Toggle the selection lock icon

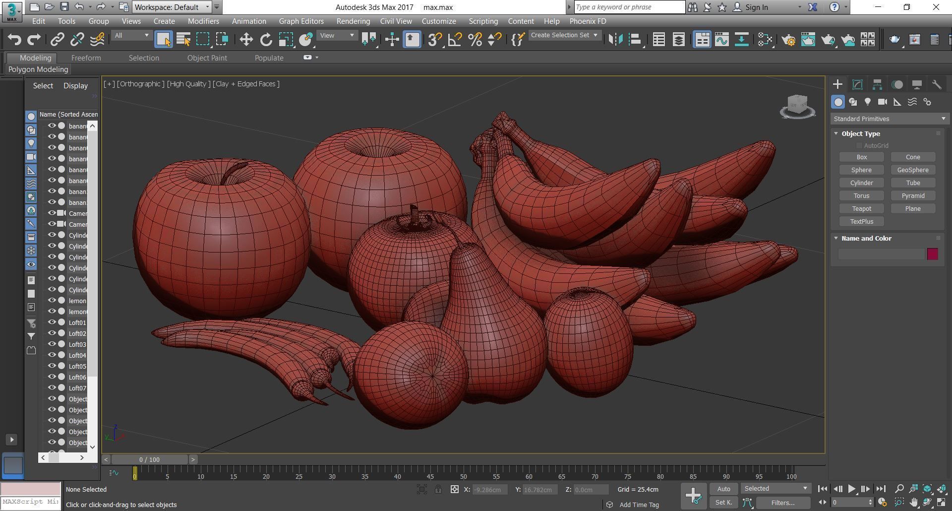[438, 489]
